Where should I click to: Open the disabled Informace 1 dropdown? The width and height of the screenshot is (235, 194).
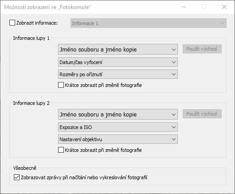pos(148,23)
